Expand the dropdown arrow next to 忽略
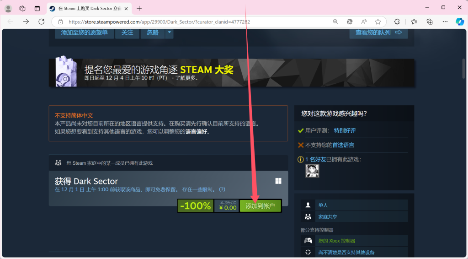468x259 pixels. pyautogui.click(x=169, y=33)
